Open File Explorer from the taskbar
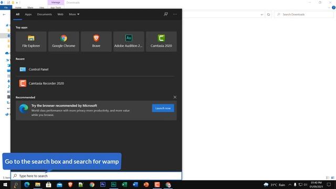The width and height of the screenshot is (336, 189). (x=38, y=185)
